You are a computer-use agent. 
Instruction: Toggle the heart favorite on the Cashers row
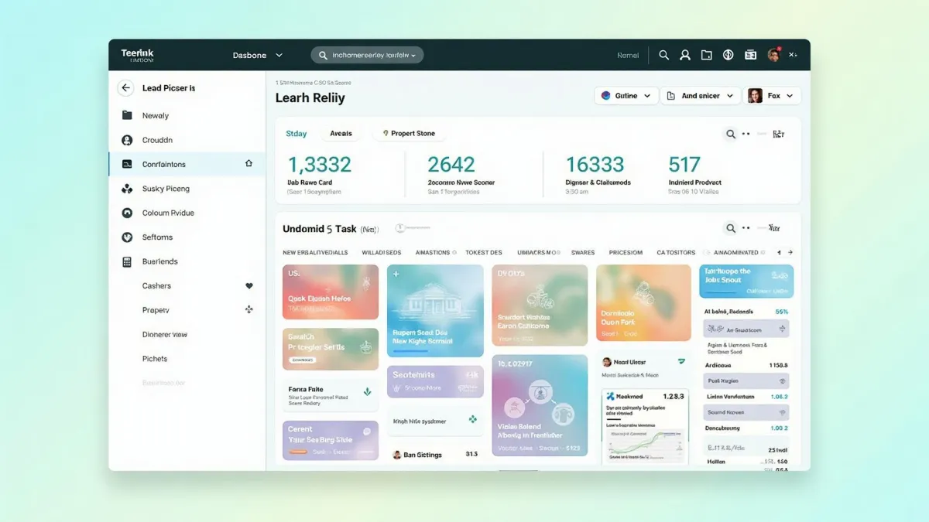249,286
